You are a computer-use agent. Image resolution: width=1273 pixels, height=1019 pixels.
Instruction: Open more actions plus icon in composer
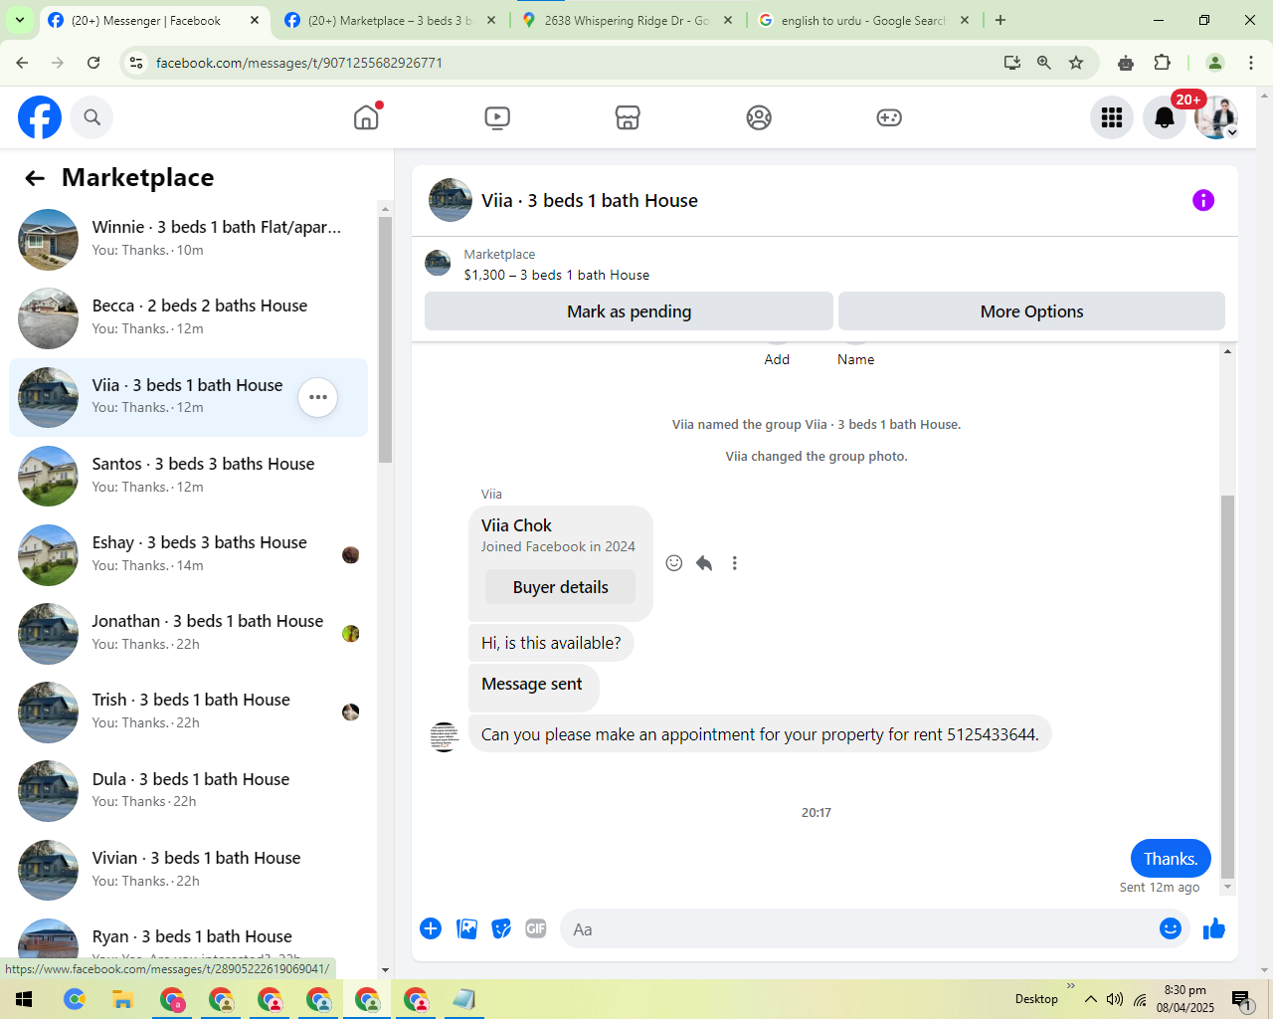coord(431,928)
